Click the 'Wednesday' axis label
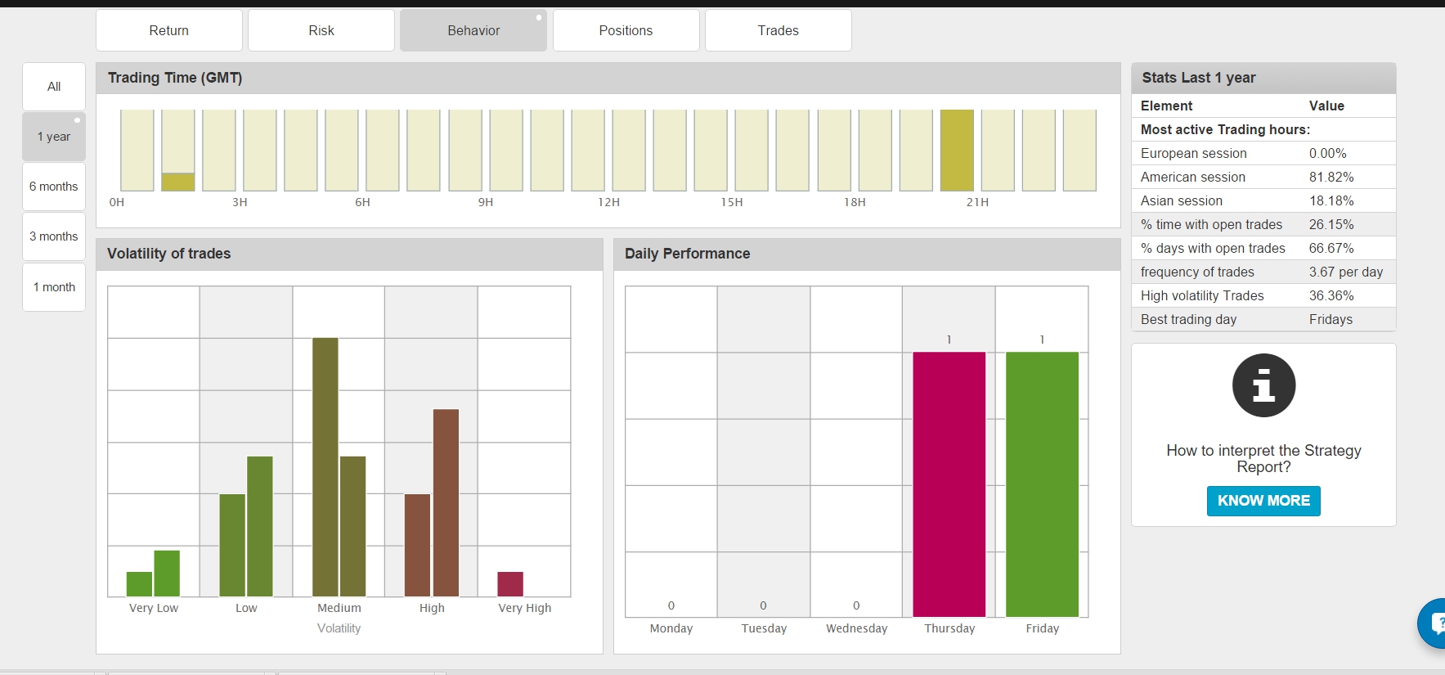This screenshot has height=675, width=1445. click(x=856, y=628)
